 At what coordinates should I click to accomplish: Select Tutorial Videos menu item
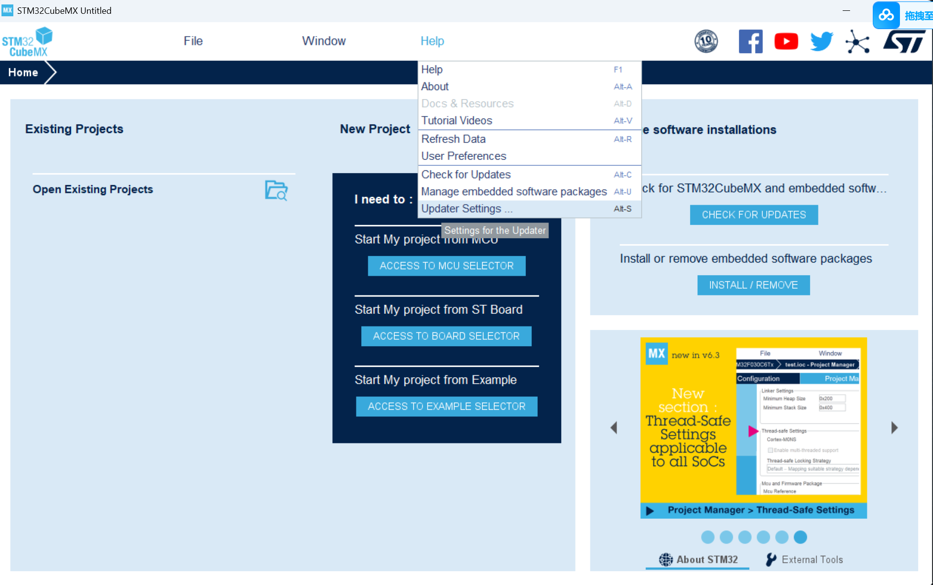(x=529, y=120)
